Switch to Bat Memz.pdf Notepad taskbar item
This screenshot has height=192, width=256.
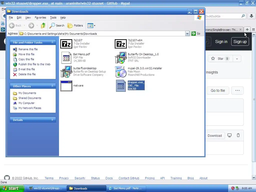[x=126, y=188]
